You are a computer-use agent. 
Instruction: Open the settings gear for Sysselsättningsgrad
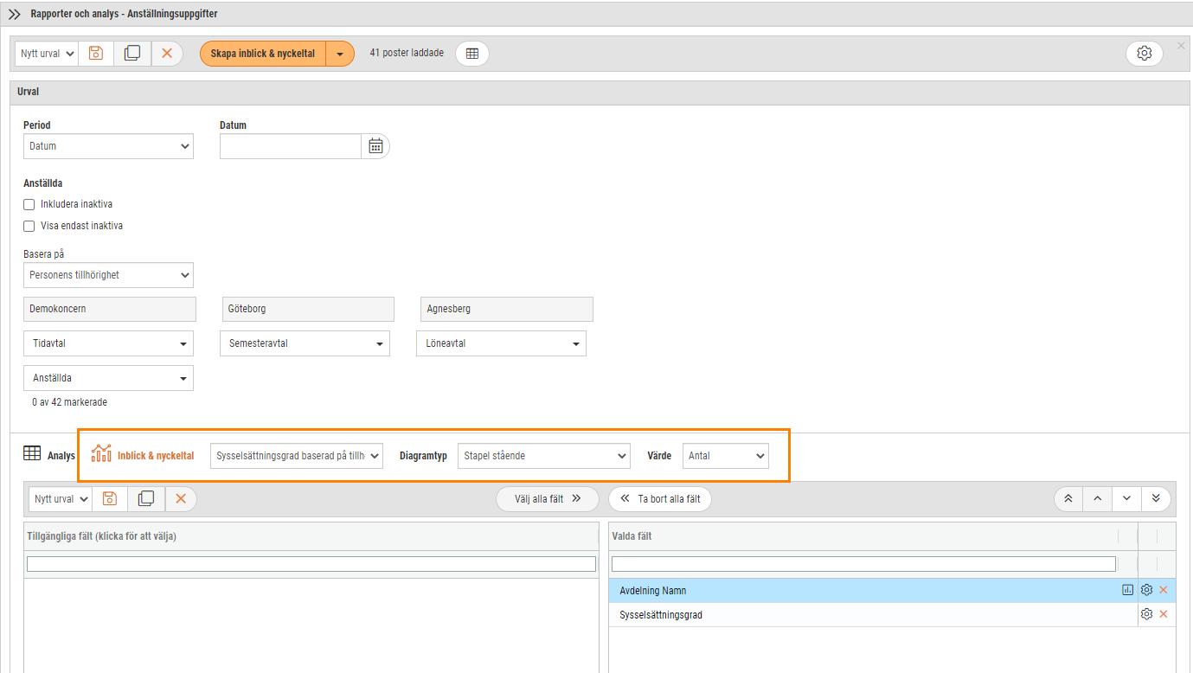1147,614
